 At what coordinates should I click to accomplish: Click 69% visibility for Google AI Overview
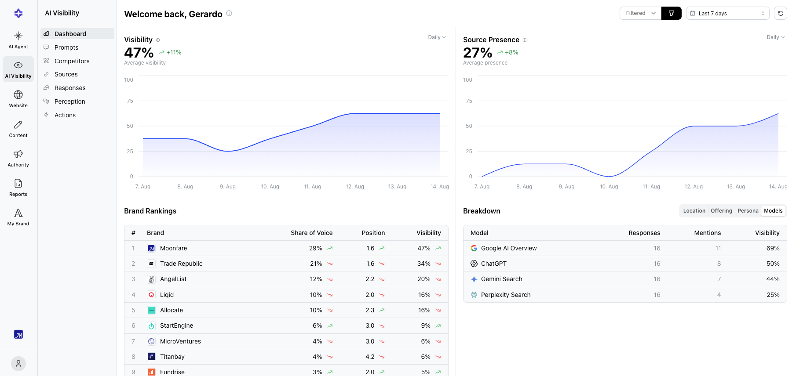pyautogui.click(x=773, y=248)
